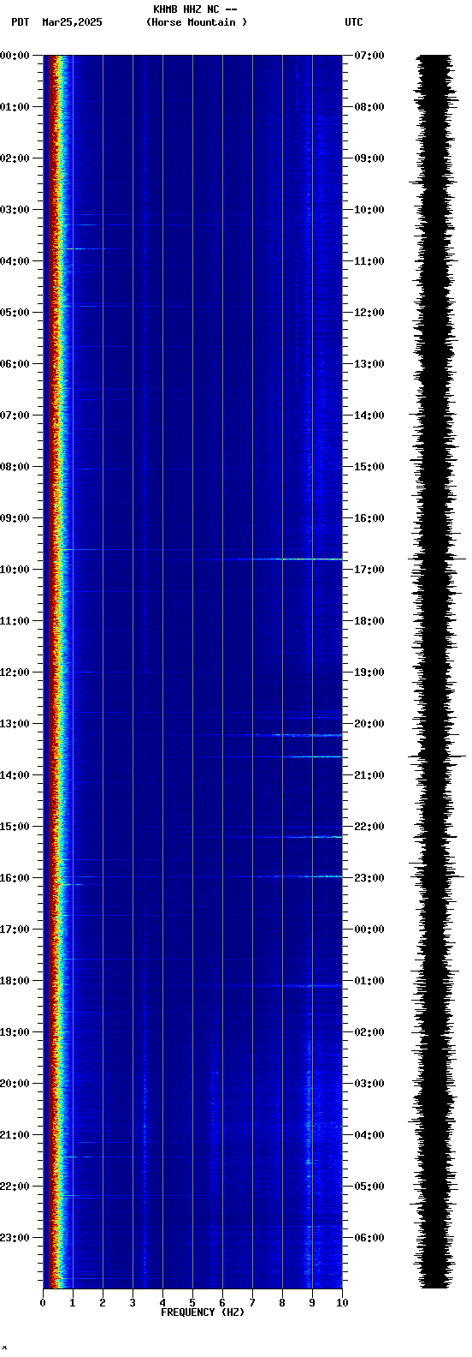Click the 04:00 label on PDT axis

click(x=15, y=261)
